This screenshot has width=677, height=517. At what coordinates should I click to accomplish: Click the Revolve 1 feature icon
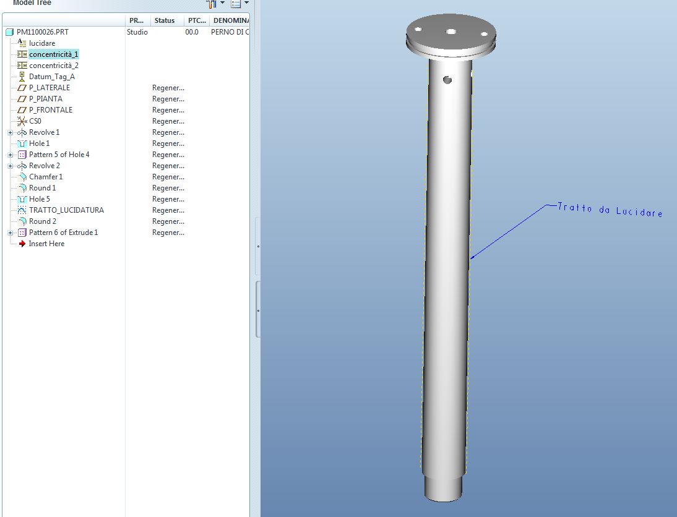coord(22,132)
